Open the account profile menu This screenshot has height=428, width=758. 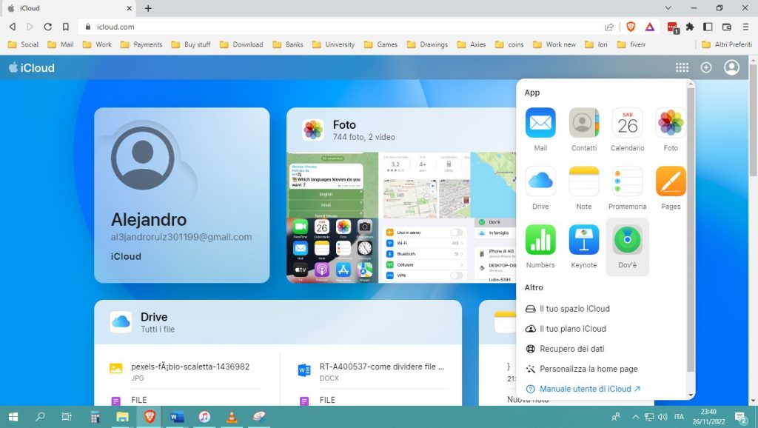point(731,67)
